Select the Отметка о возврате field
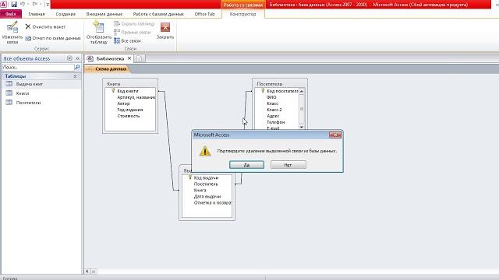 click(x=213, y=202)
